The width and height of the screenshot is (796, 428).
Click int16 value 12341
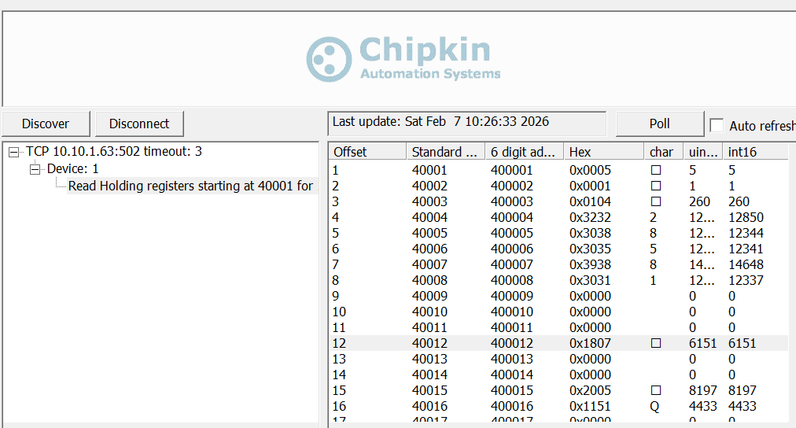coord(746,249)
